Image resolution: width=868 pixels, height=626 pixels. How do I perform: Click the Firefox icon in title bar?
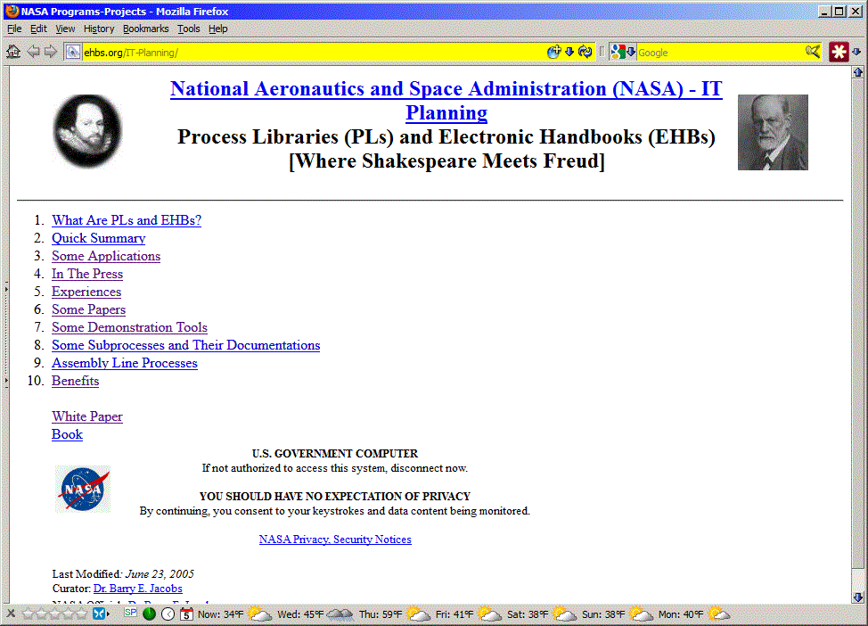tap(12, 11)
